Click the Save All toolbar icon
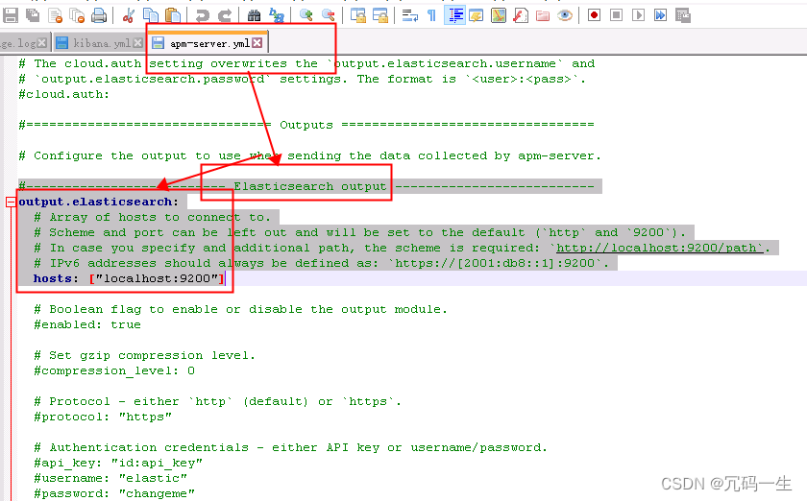The height and width of the screenshot is (501, 807). pyautogui.click(x=33, y=15)
